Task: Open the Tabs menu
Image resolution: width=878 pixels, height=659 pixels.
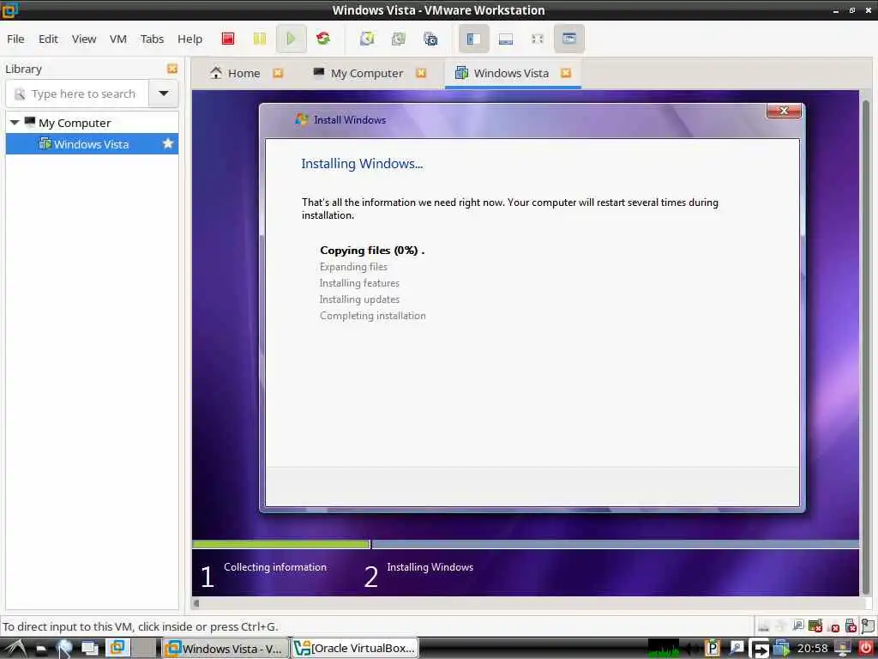Action: point(152,39)
